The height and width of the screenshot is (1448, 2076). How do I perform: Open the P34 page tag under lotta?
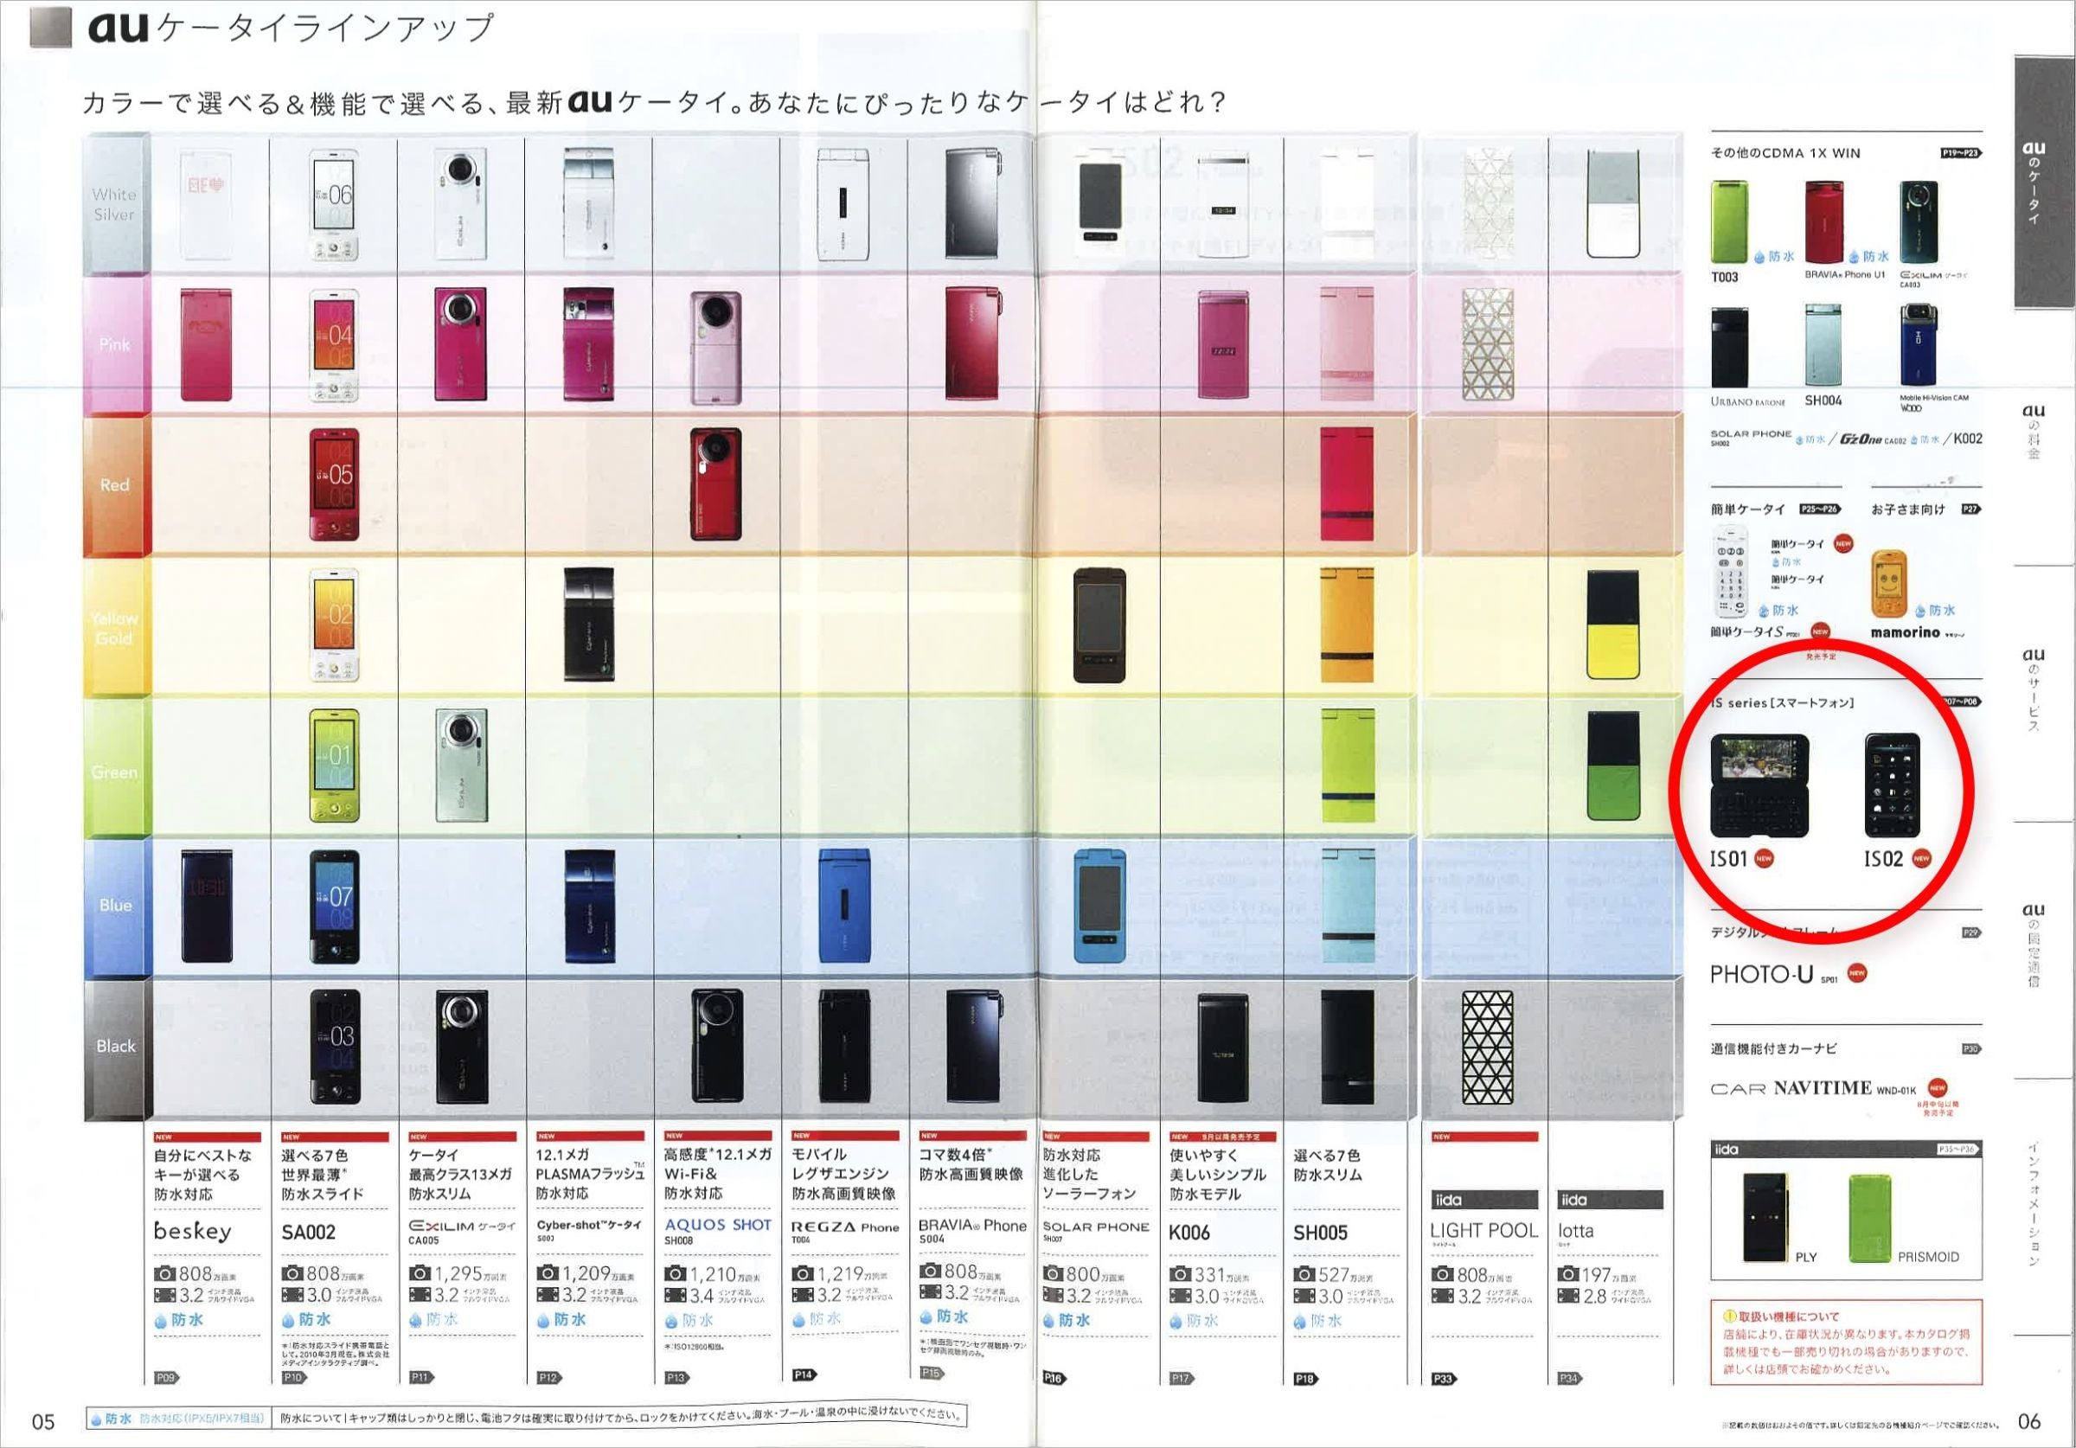click(x=1570, y=1380)
